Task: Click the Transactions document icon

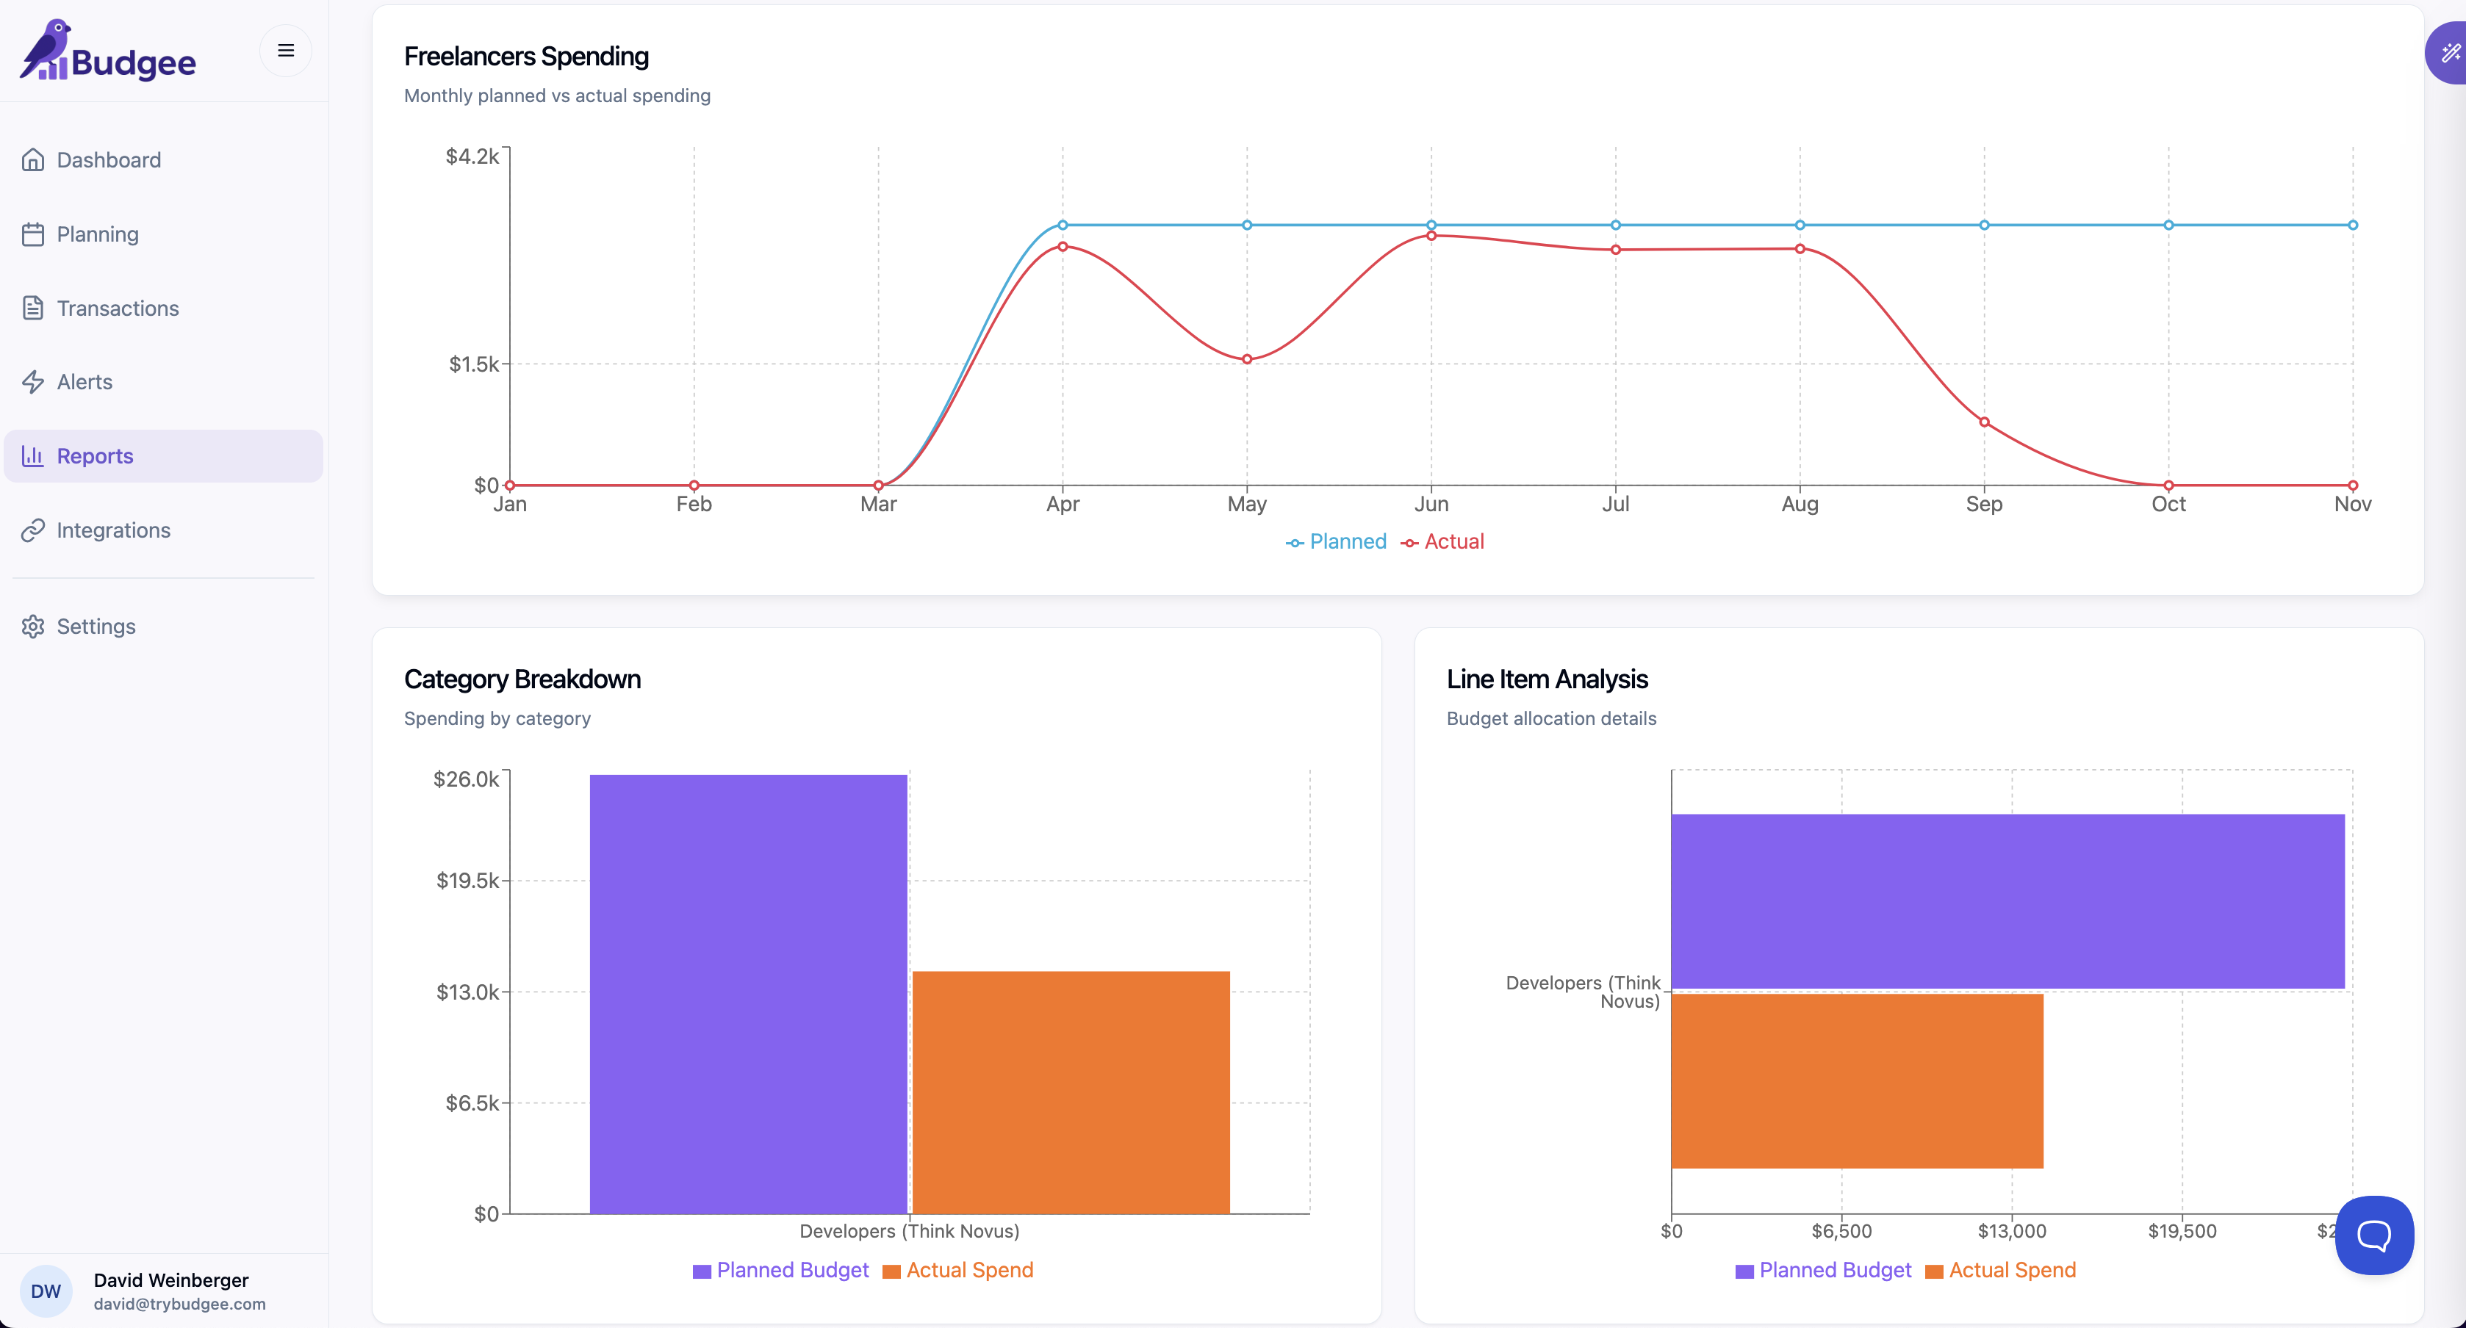Action: [x=32, y=308]
